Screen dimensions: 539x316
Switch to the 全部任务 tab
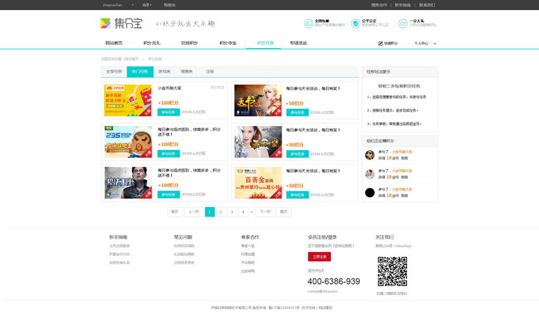tap(114, 72)
